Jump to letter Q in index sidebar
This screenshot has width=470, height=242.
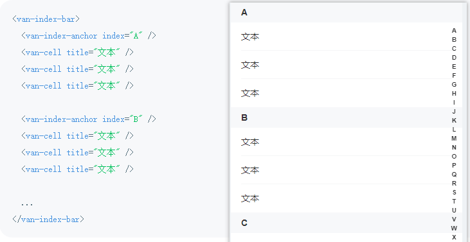point(454,174)
